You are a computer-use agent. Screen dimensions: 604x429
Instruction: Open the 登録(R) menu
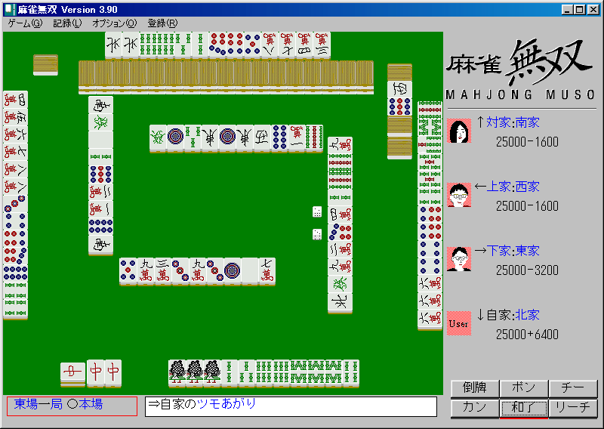[x=162, y=23]
